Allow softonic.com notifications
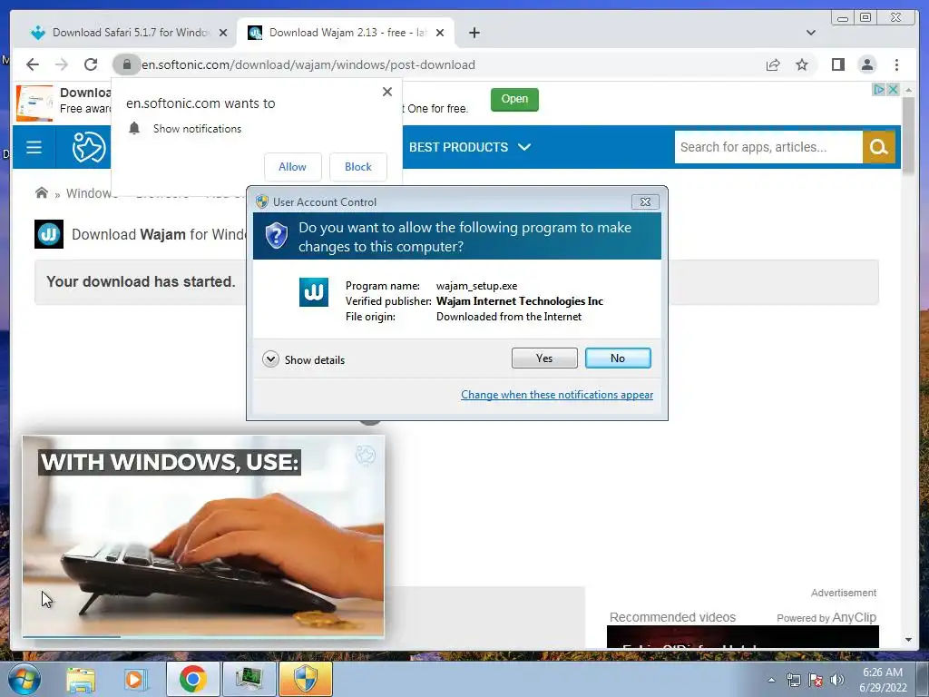Viewport: 929px width, 697px height. click(293, 167)
